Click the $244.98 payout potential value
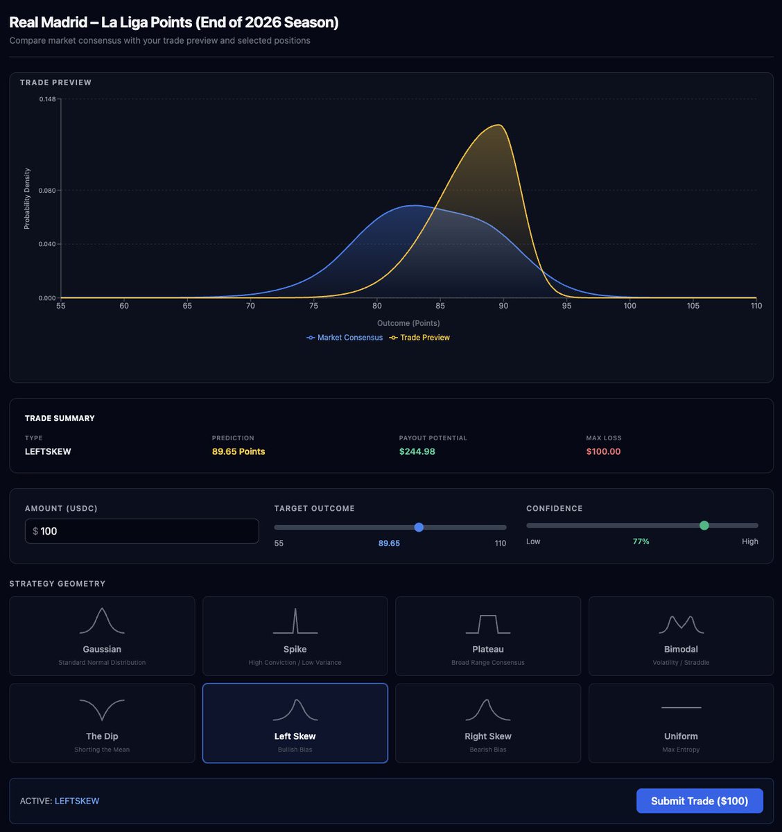Image resolution: width=782 pixels, height=832 pixels. point(417,451)
